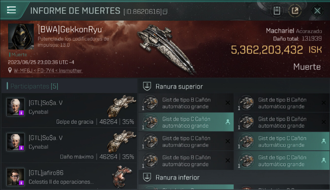This screenshot has width=330, height=190.
Task: Open the clipboard icon in the header
Action: pos(277,11)
